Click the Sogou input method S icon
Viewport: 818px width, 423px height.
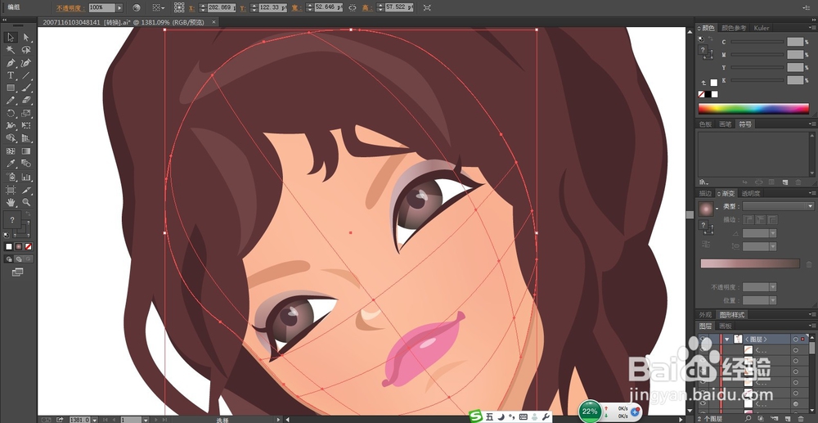(475, 416)
